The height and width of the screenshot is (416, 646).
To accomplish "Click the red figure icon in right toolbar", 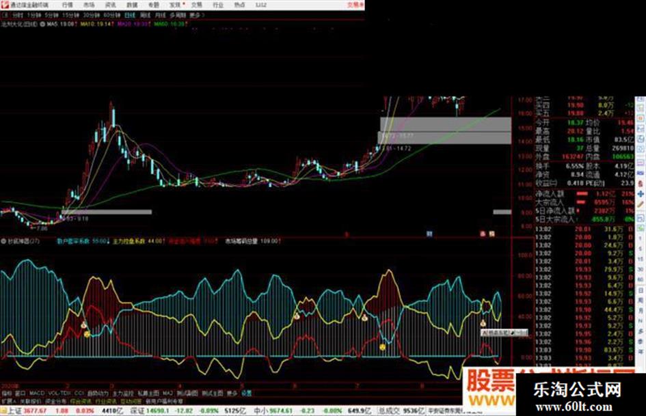I will pyautogui.click(x=641, y=183).
